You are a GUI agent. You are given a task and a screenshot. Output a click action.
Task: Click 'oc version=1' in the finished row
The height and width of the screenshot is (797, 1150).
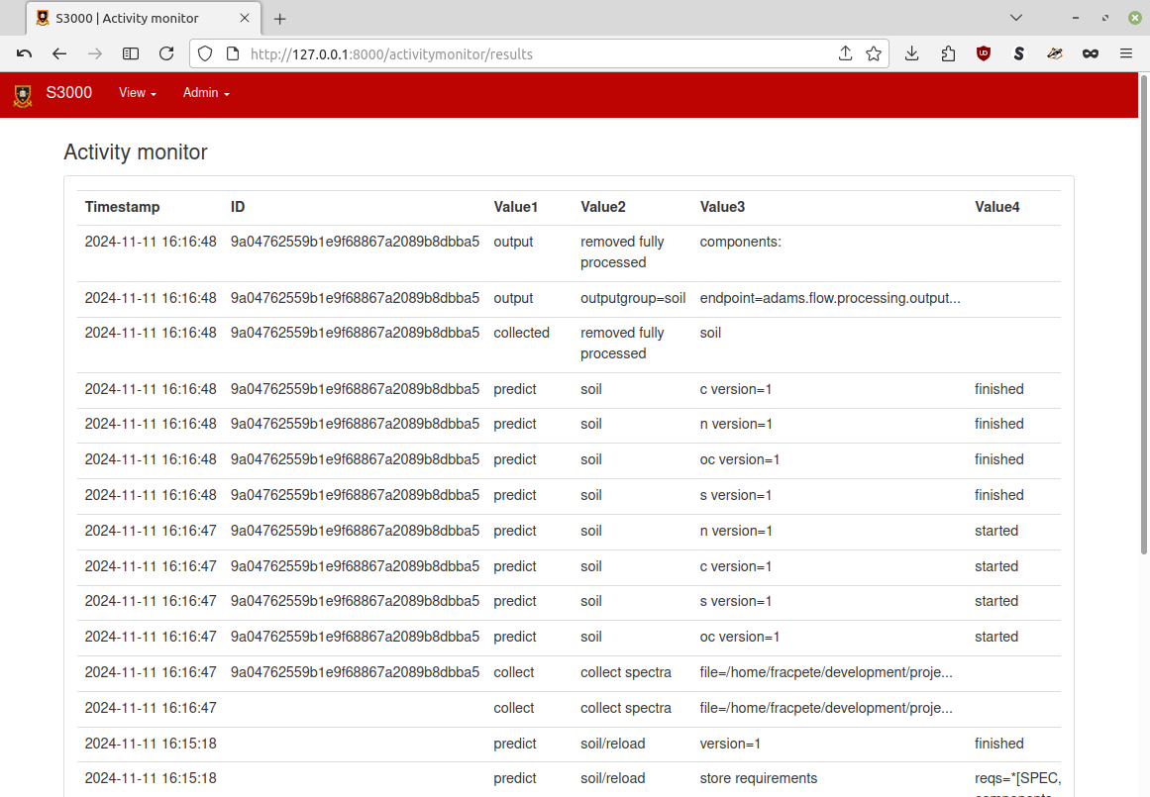(739, 459)
